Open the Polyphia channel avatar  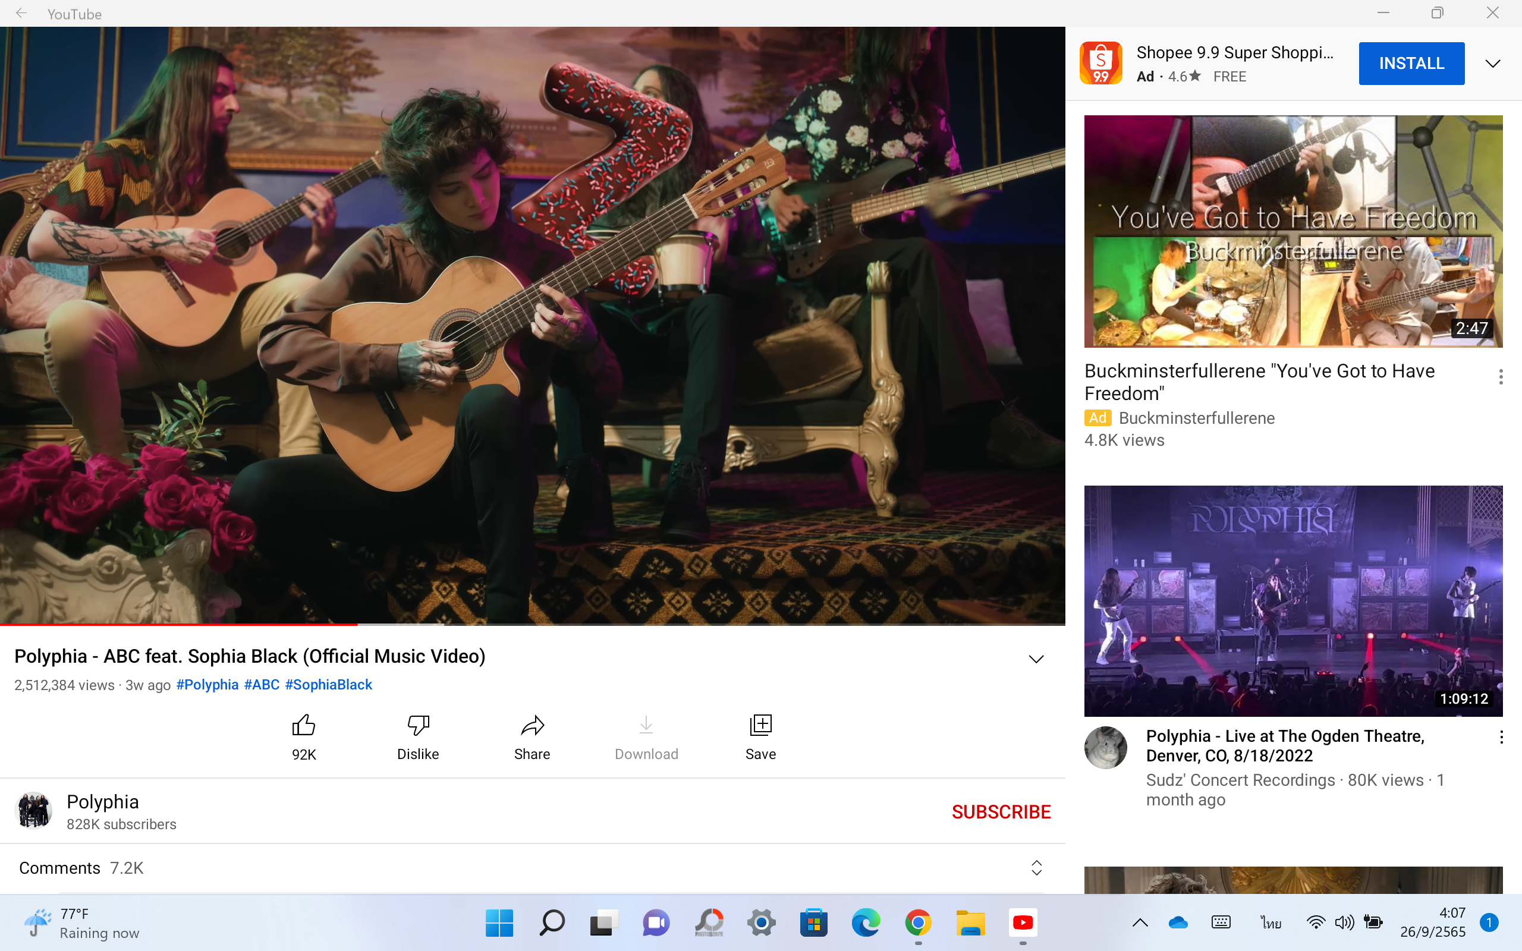34,811
